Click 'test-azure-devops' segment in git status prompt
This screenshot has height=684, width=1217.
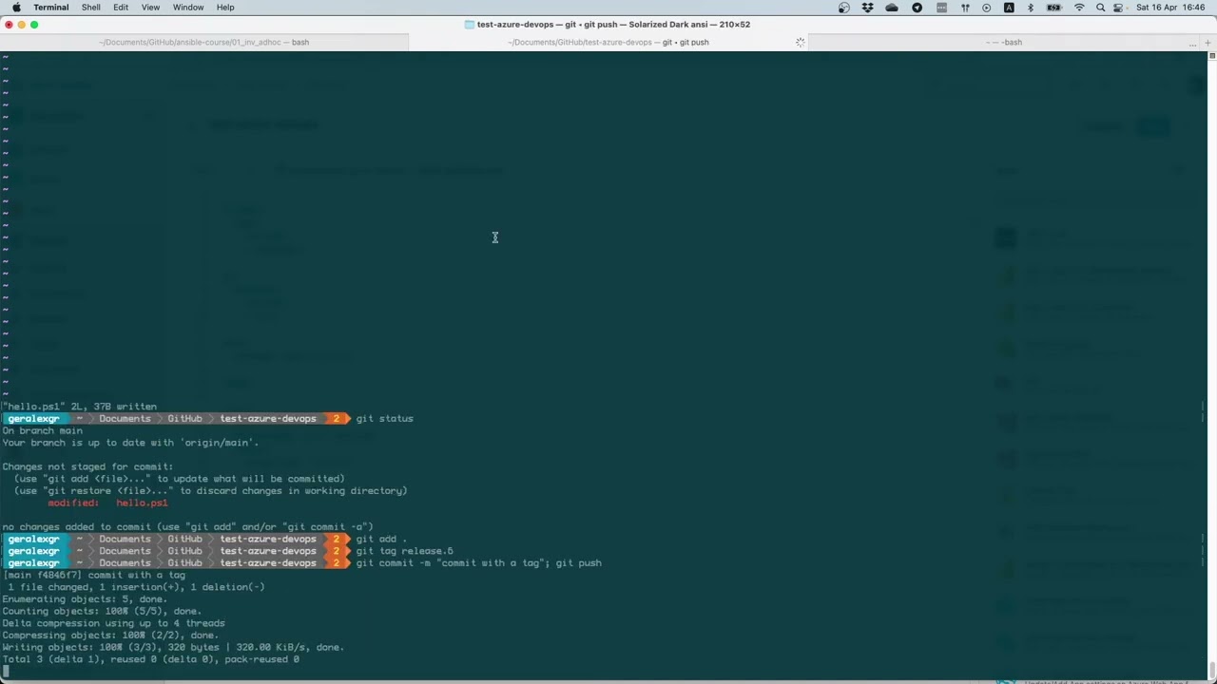[x=268, y=419]
